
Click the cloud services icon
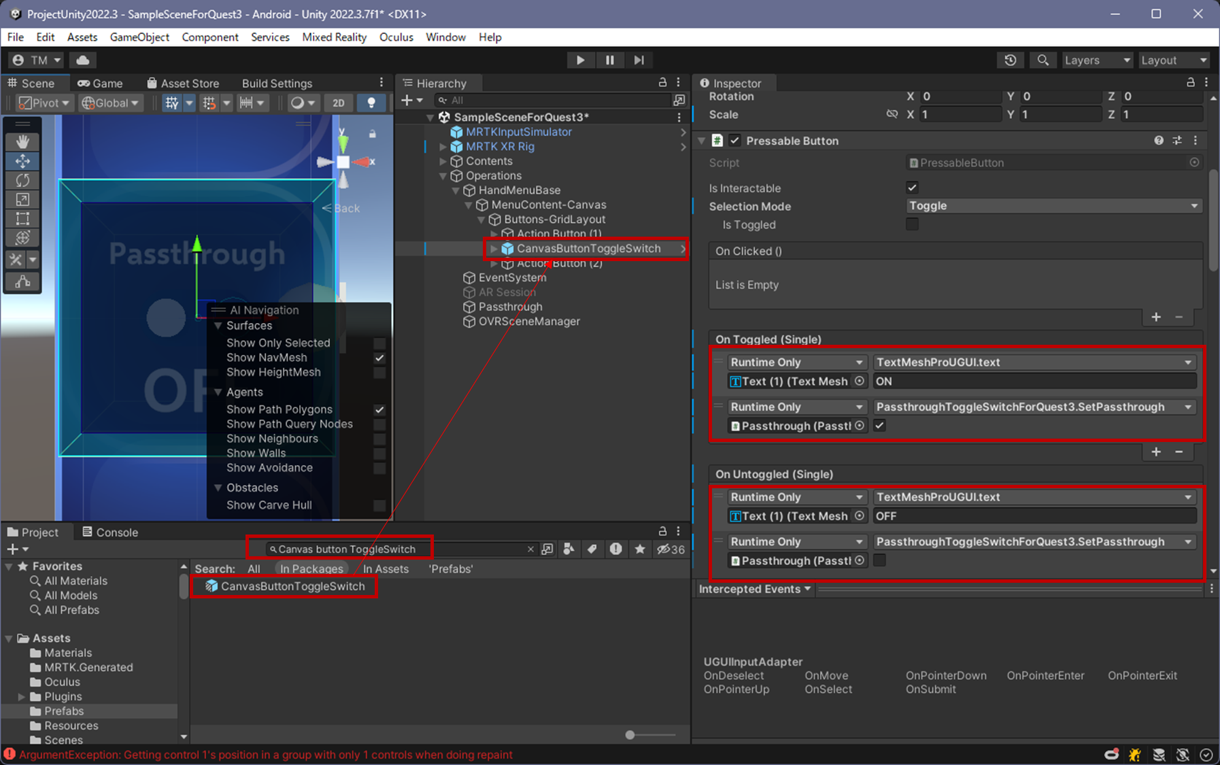coord(83,60)
